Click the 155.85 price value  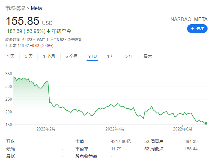(23, 21)
